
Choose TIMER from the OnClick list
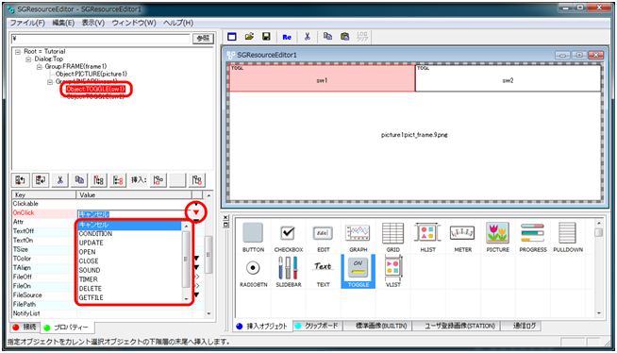pos(129,279)
